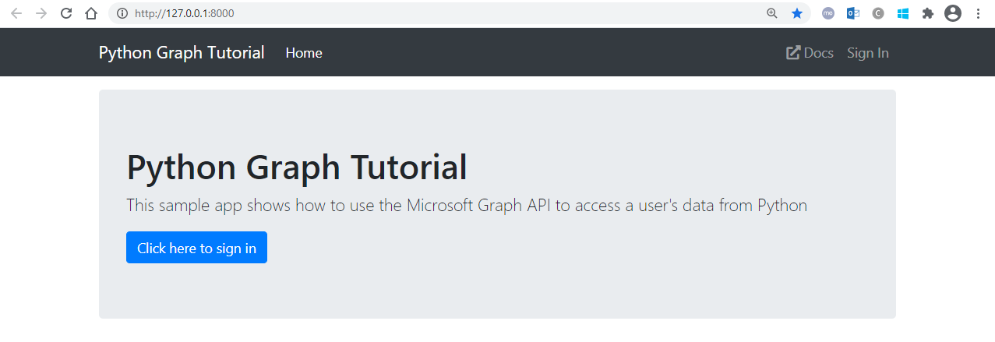Click the Python Graph Tutorial navbar brand
This screenshot has width=995, height=342.
click(182, 53)
